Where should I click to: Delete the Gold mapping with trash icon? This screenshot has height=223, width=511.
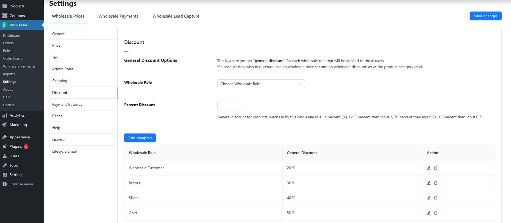tap(436, 213)
